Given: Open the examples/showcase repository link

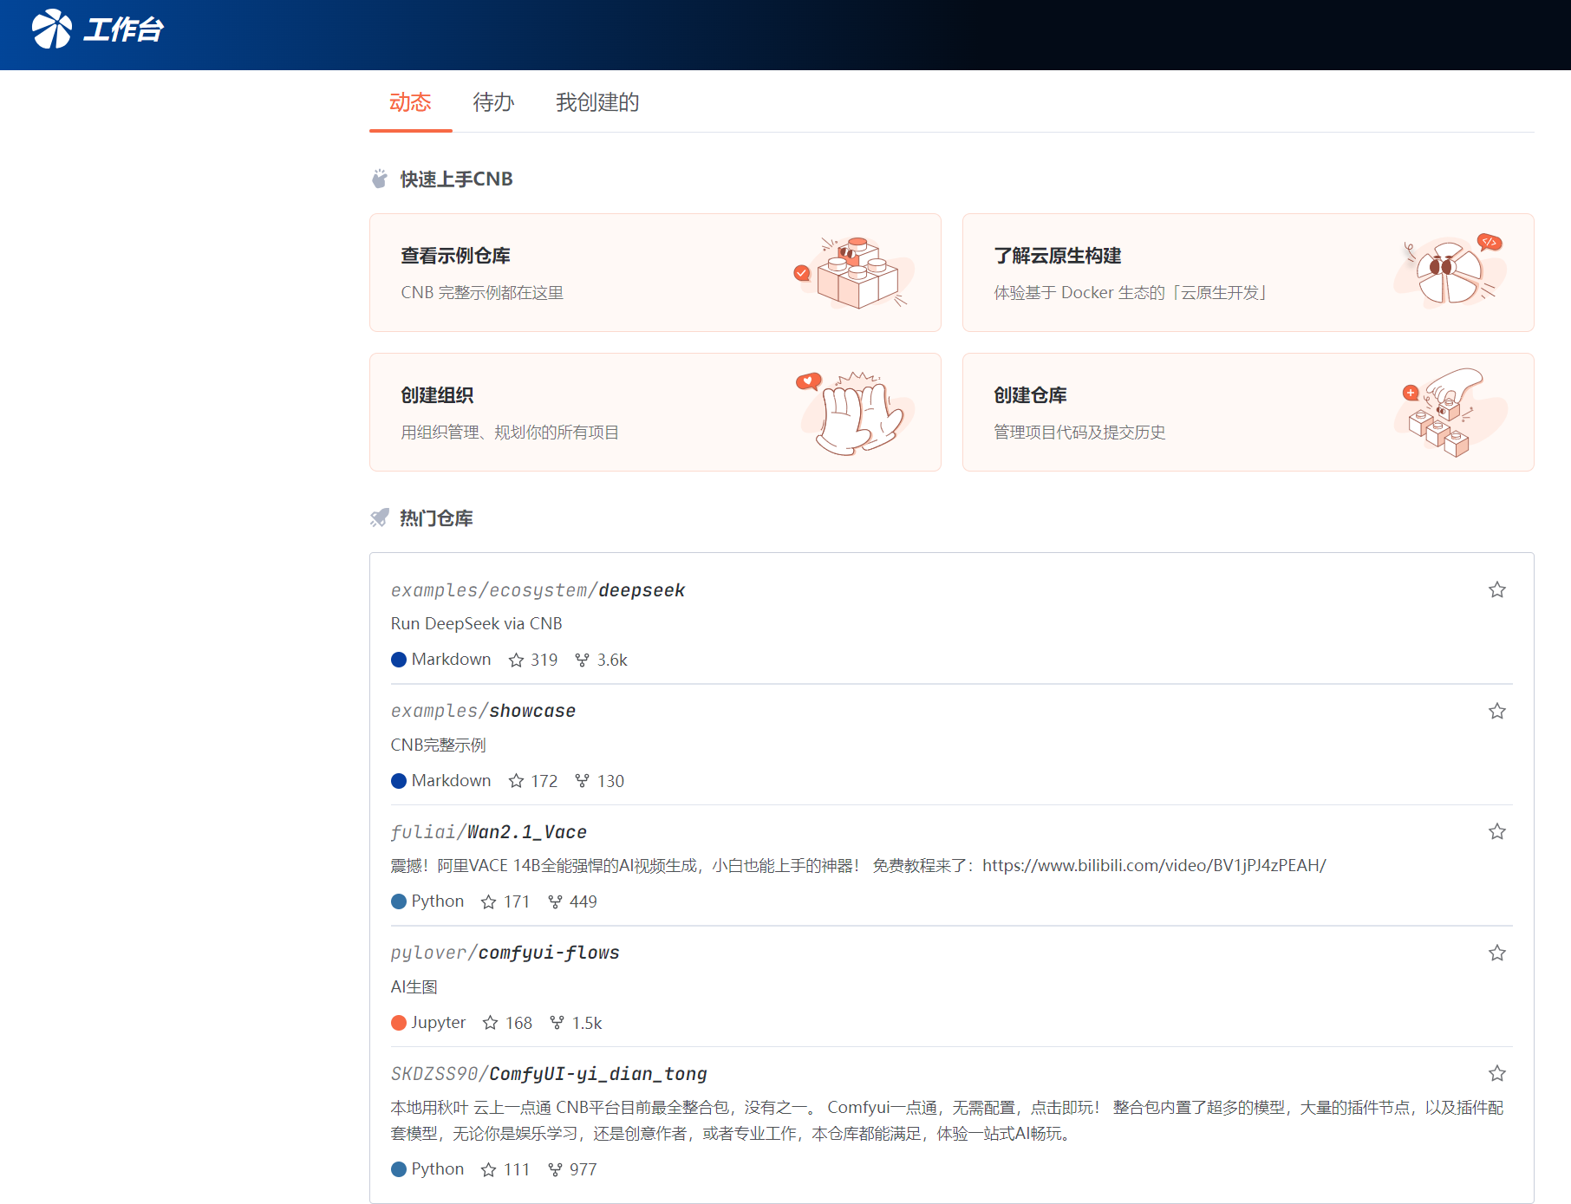Looking at the screenshot, I should [x=483, y=711].
